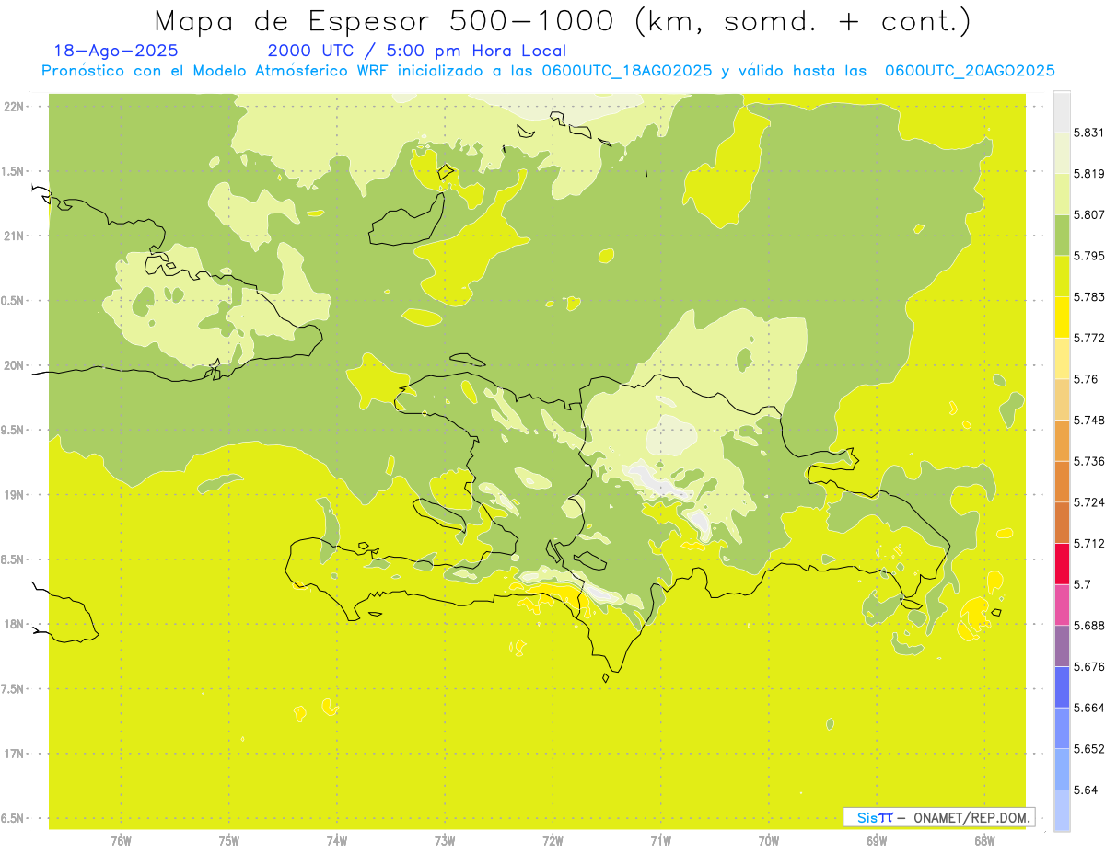Pick the green legend swatch between 5.795 and 5.807
1105x853 pixels.
point(1062,236)
